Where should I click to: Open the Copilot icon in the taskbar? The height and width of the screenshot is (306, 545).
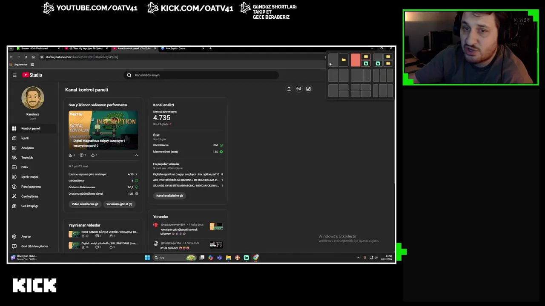(210, 258)
